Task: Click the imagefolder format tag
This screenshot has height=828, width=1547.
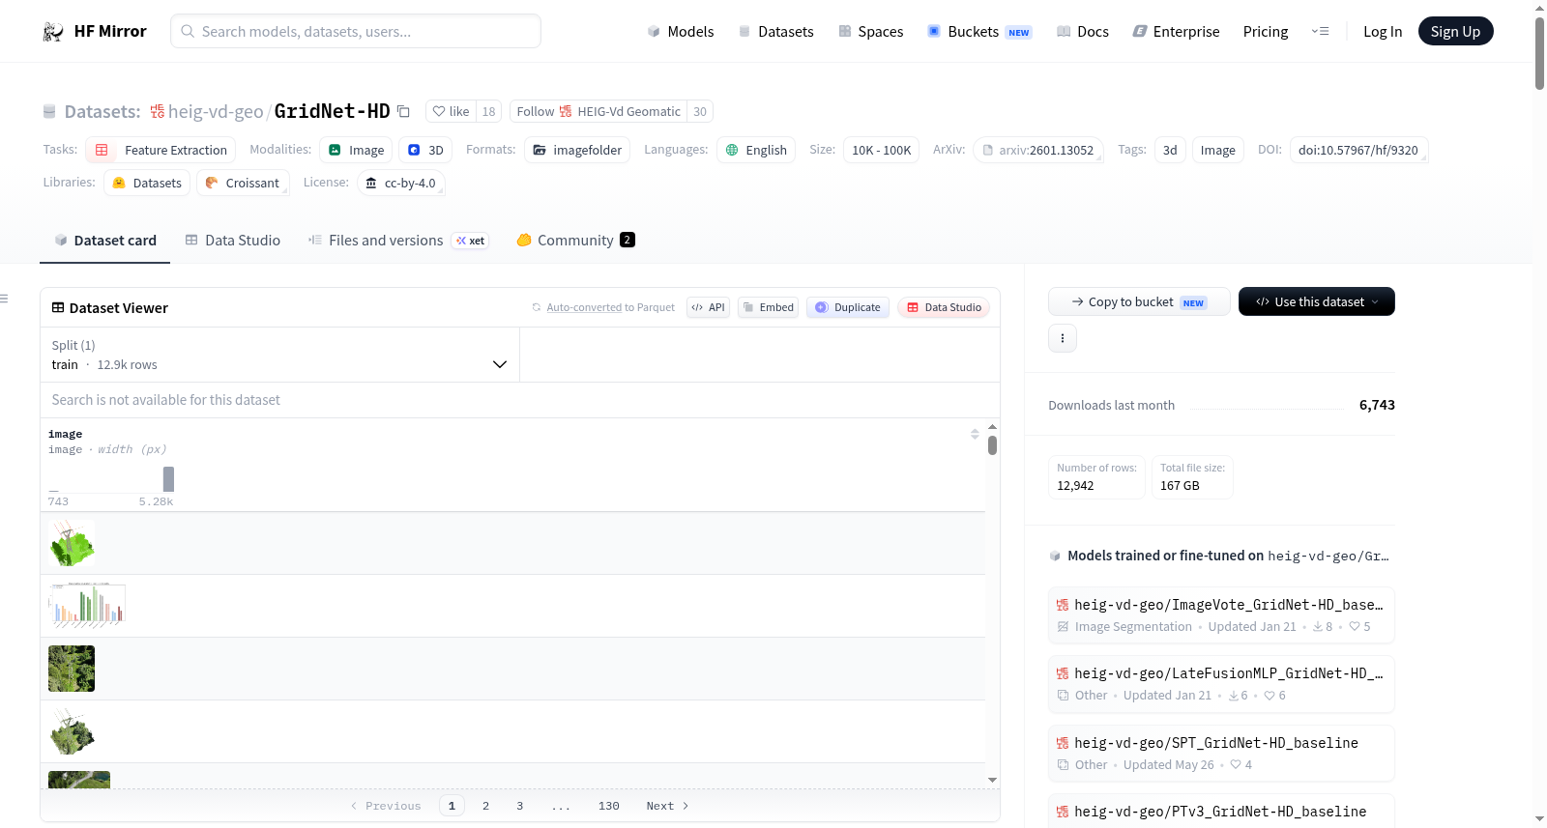Action: click(577, 150)
